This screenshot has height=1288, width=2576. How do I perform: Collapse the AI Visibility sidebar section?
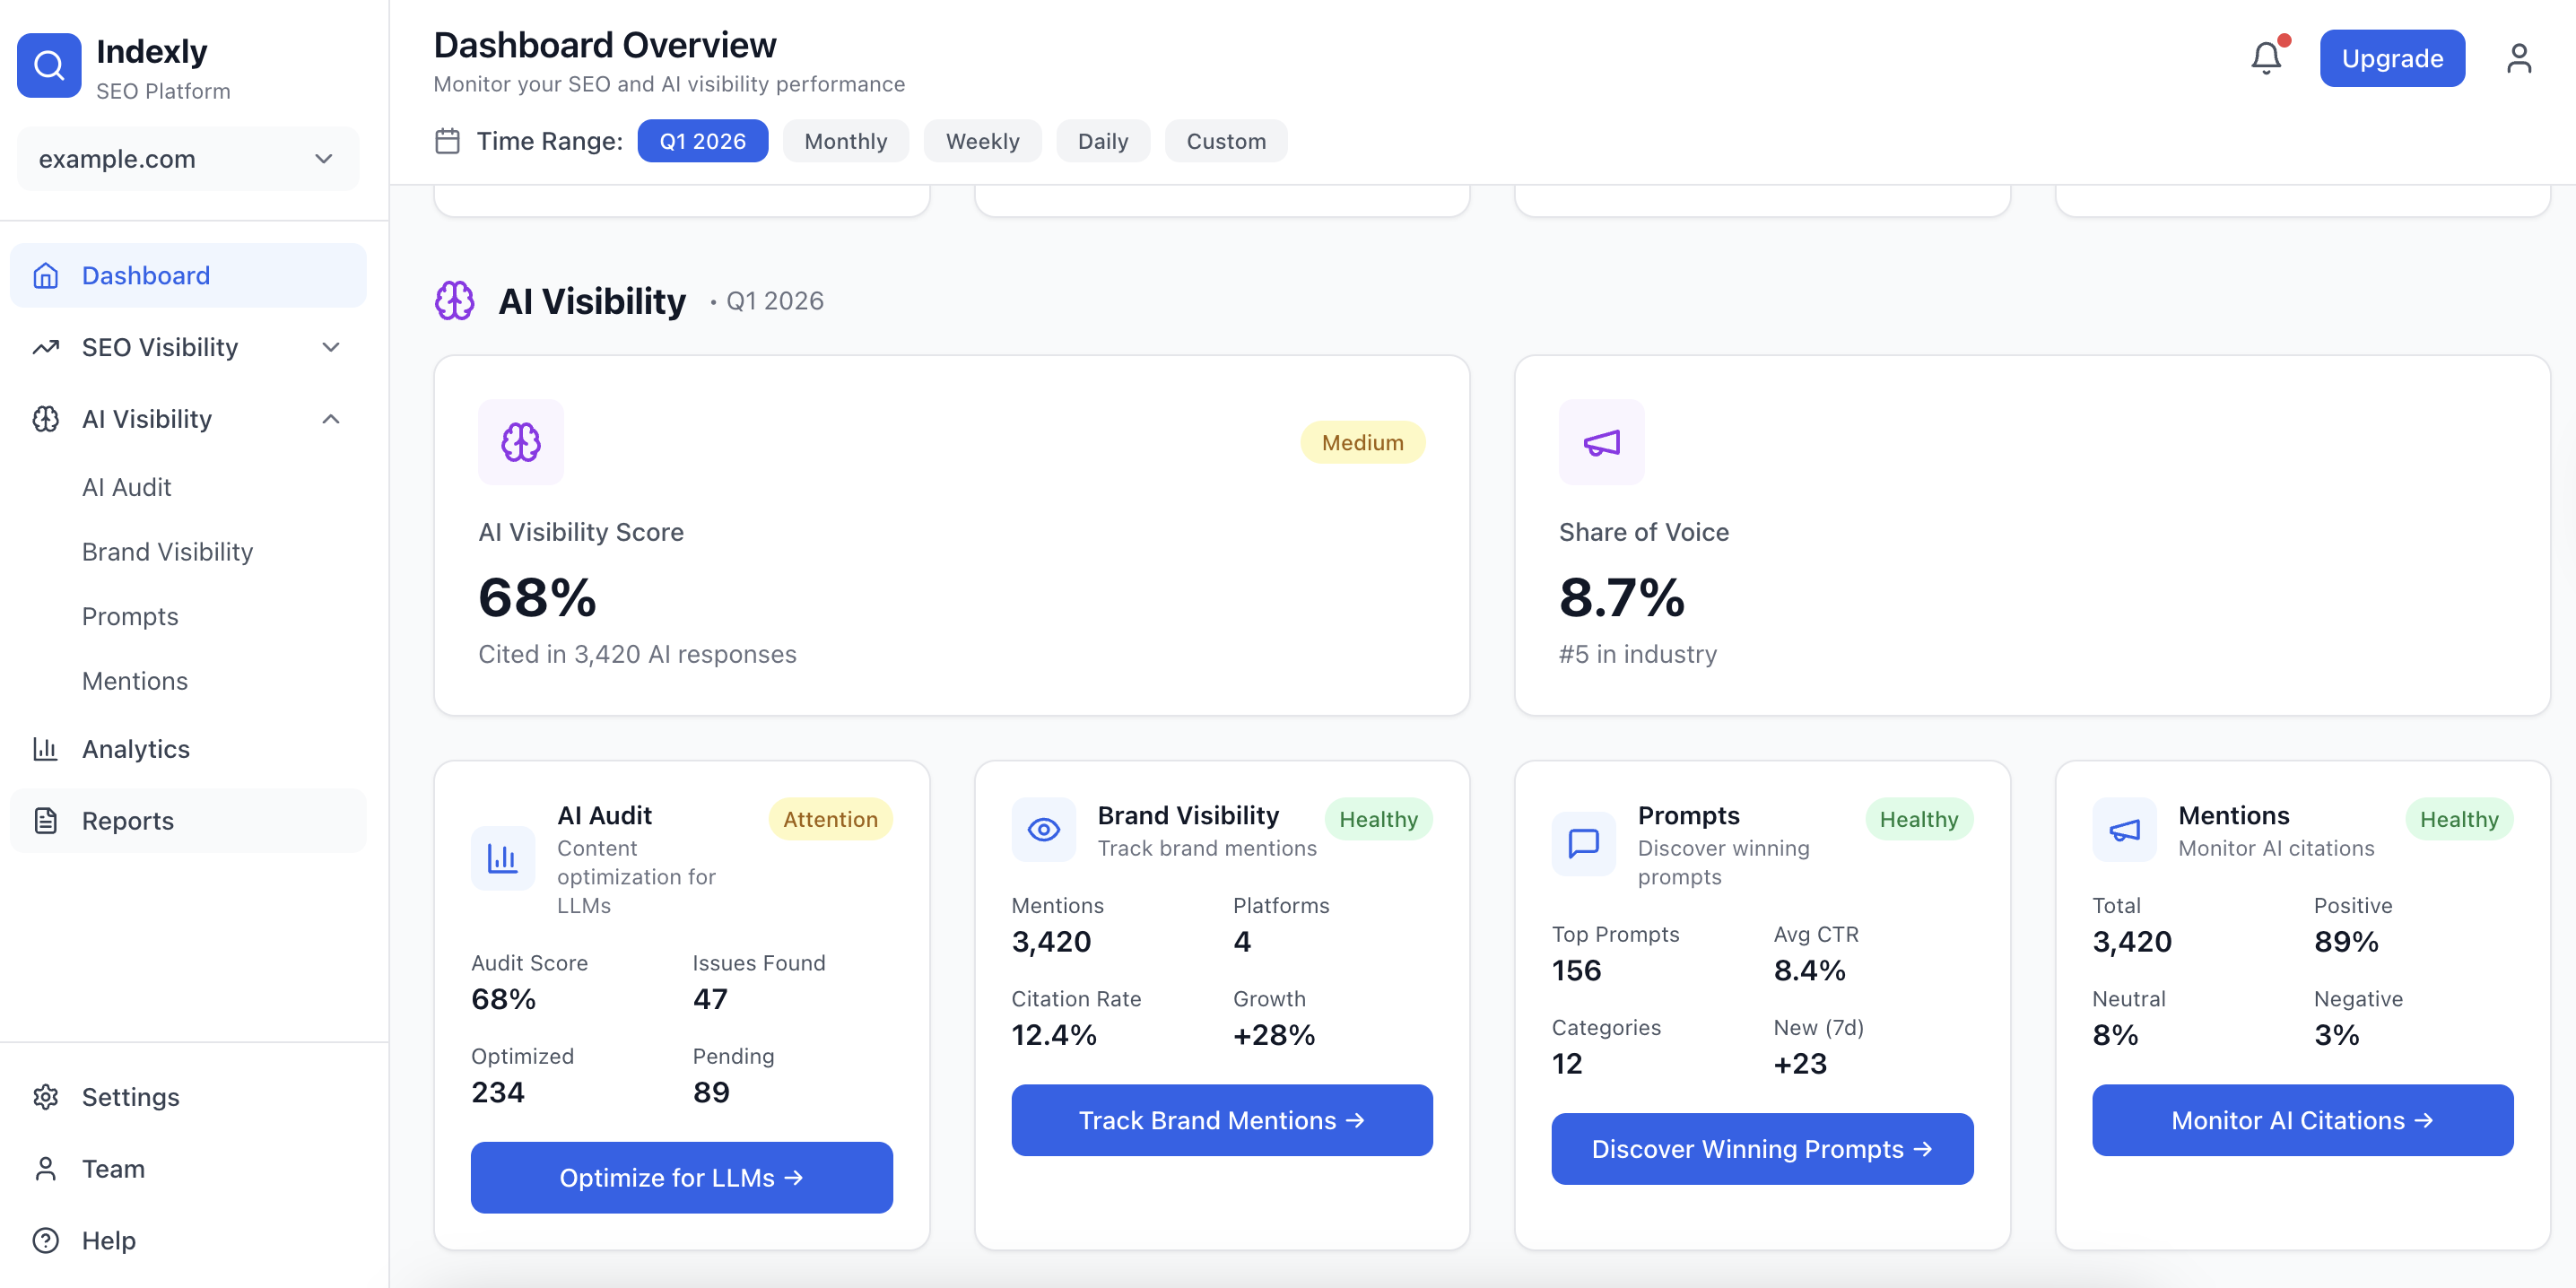(330, 419)
